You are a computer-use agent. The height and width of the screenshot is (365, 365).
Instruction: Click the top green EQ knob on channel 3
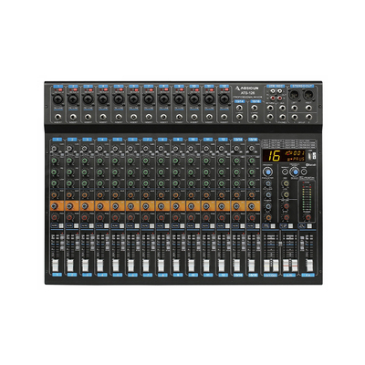click(85, 161)
